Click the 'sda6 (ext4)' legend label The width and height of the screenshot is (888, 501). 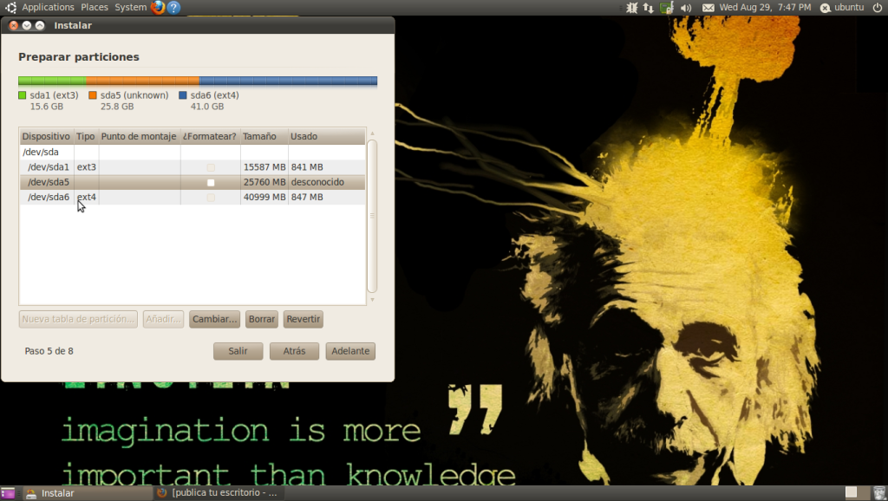pyautogui.click(x=215, y=95)
